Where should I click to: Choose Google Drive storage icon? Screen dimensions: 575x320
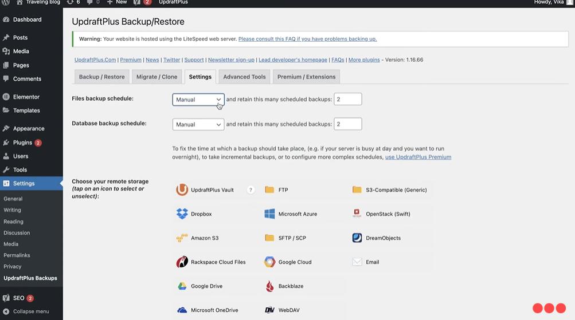(182, 286)
